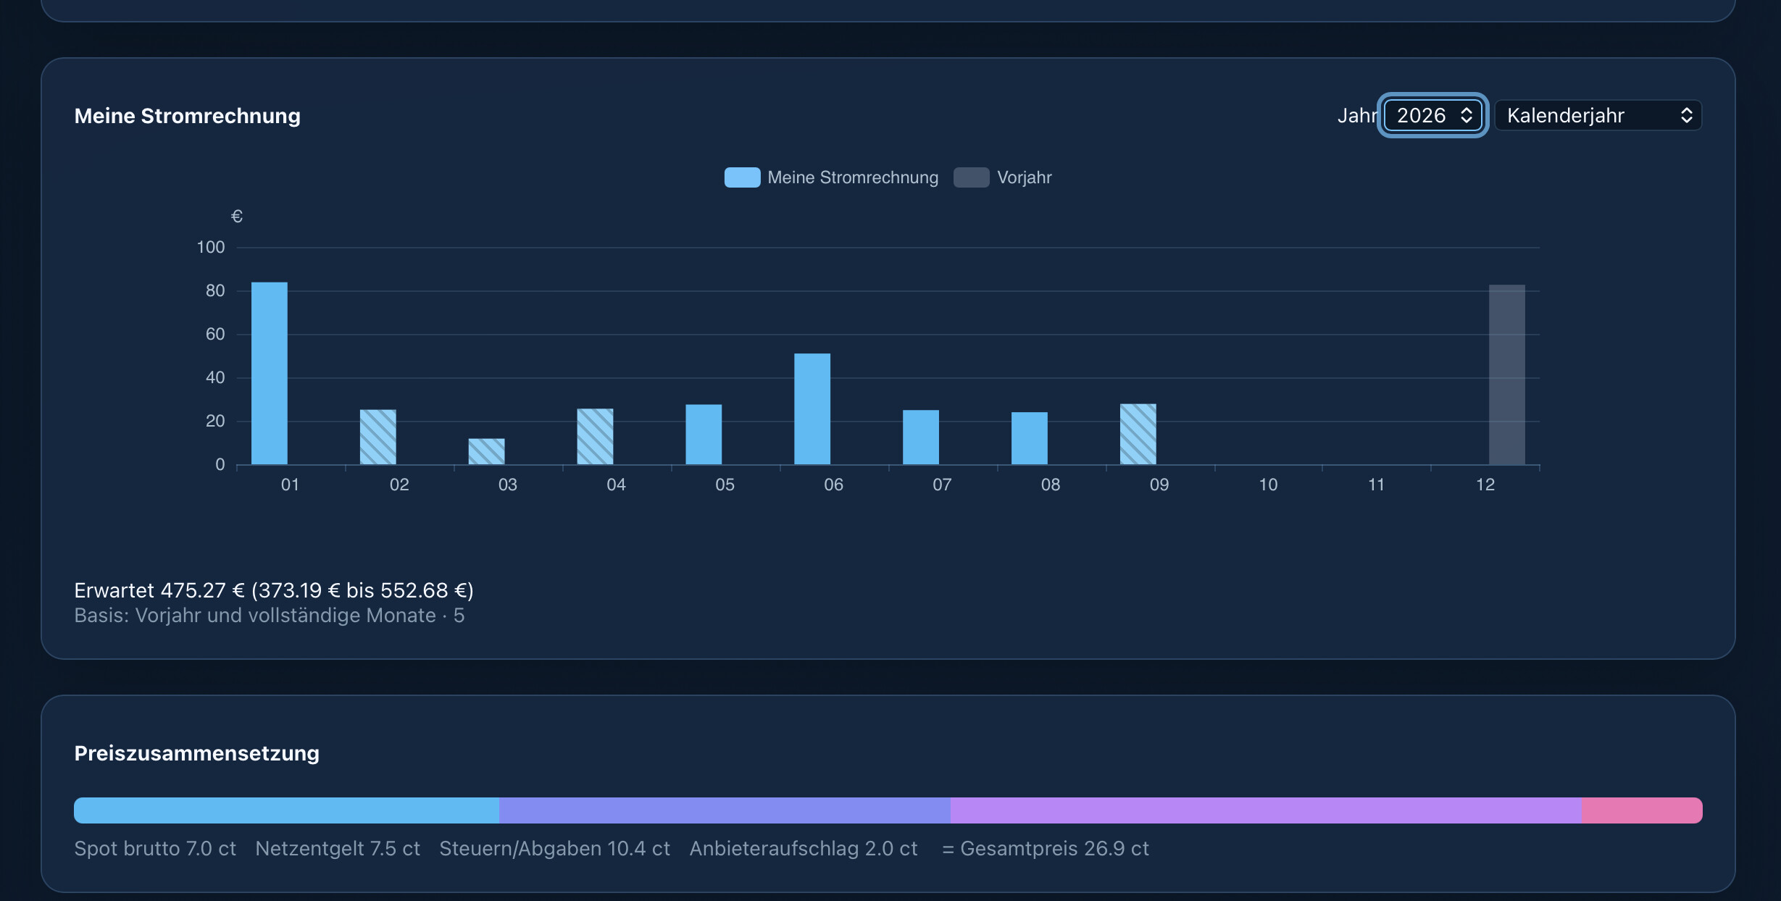Click the pink Anbieteraufschlag bar segment
The height and width of the screenshot is (901, 1781).
pos(1642,810)
